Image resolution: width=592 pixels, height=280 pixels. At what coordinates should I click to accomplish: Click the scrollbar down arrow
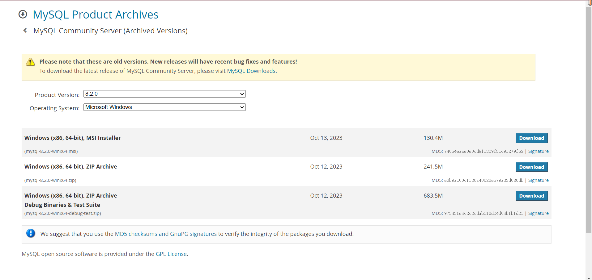coord(589,278)
